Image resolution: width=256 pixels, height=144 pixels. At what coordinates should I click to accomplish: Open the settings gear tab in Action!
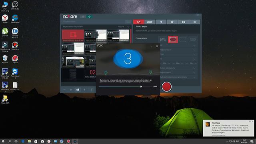(x=194, y=22)
